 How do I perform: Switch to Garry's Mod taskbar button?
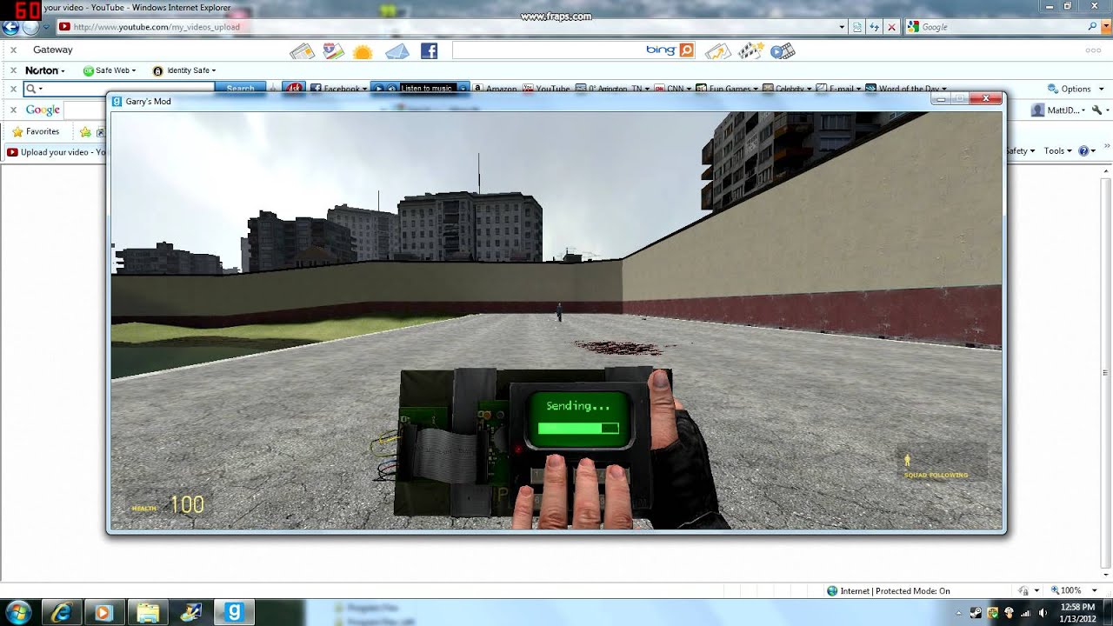(x=232, y=613)
